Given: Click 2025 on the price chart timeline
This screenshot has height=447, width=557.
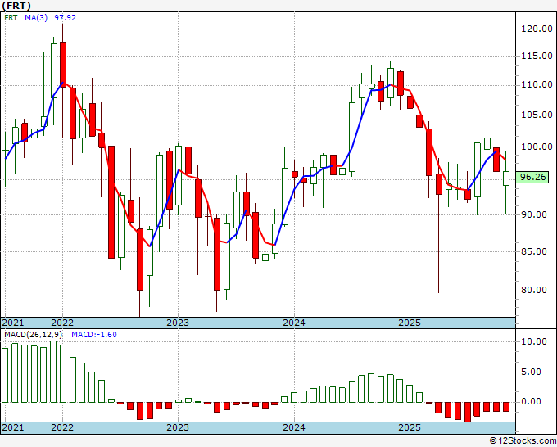Looking at the screenshot, I should 410,323.
